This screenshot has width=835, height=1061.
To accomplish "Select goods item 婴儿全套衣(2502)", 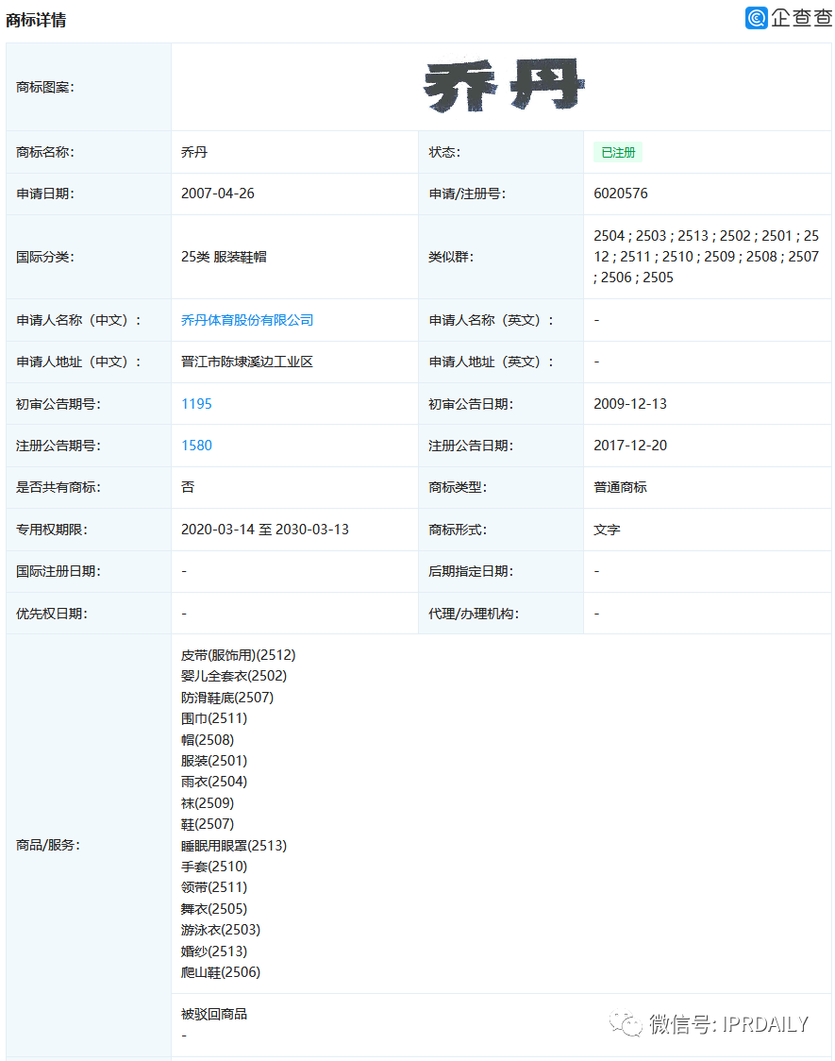I will (234, 676).
